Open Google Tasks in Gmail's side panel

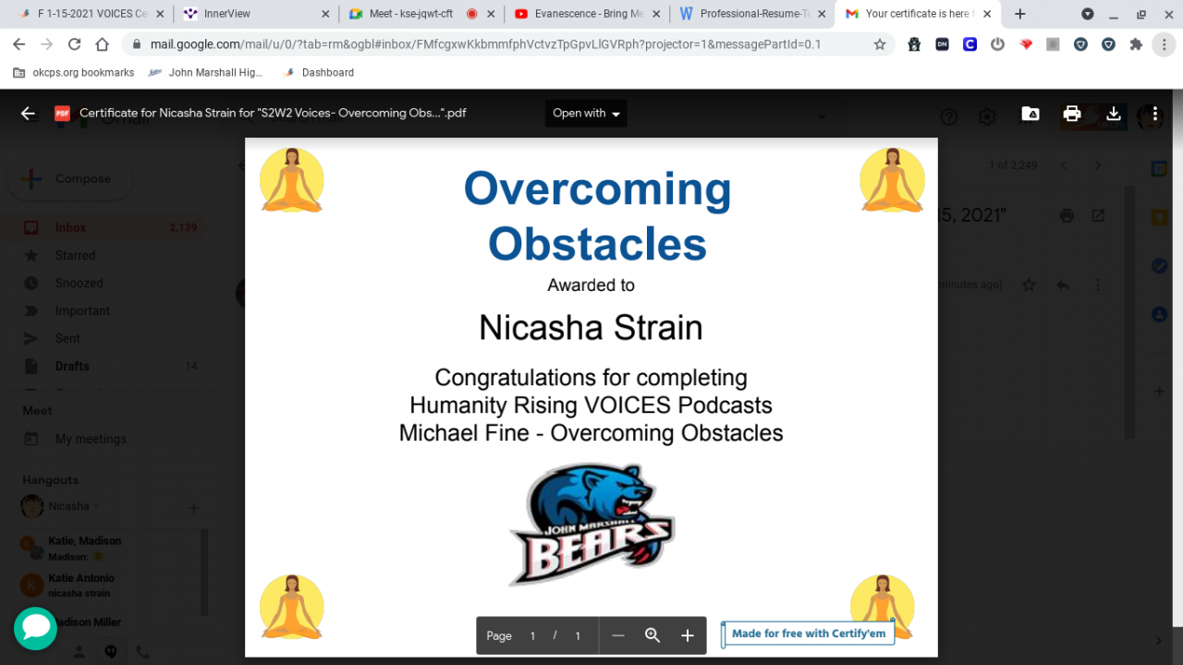click(1159, 266)
